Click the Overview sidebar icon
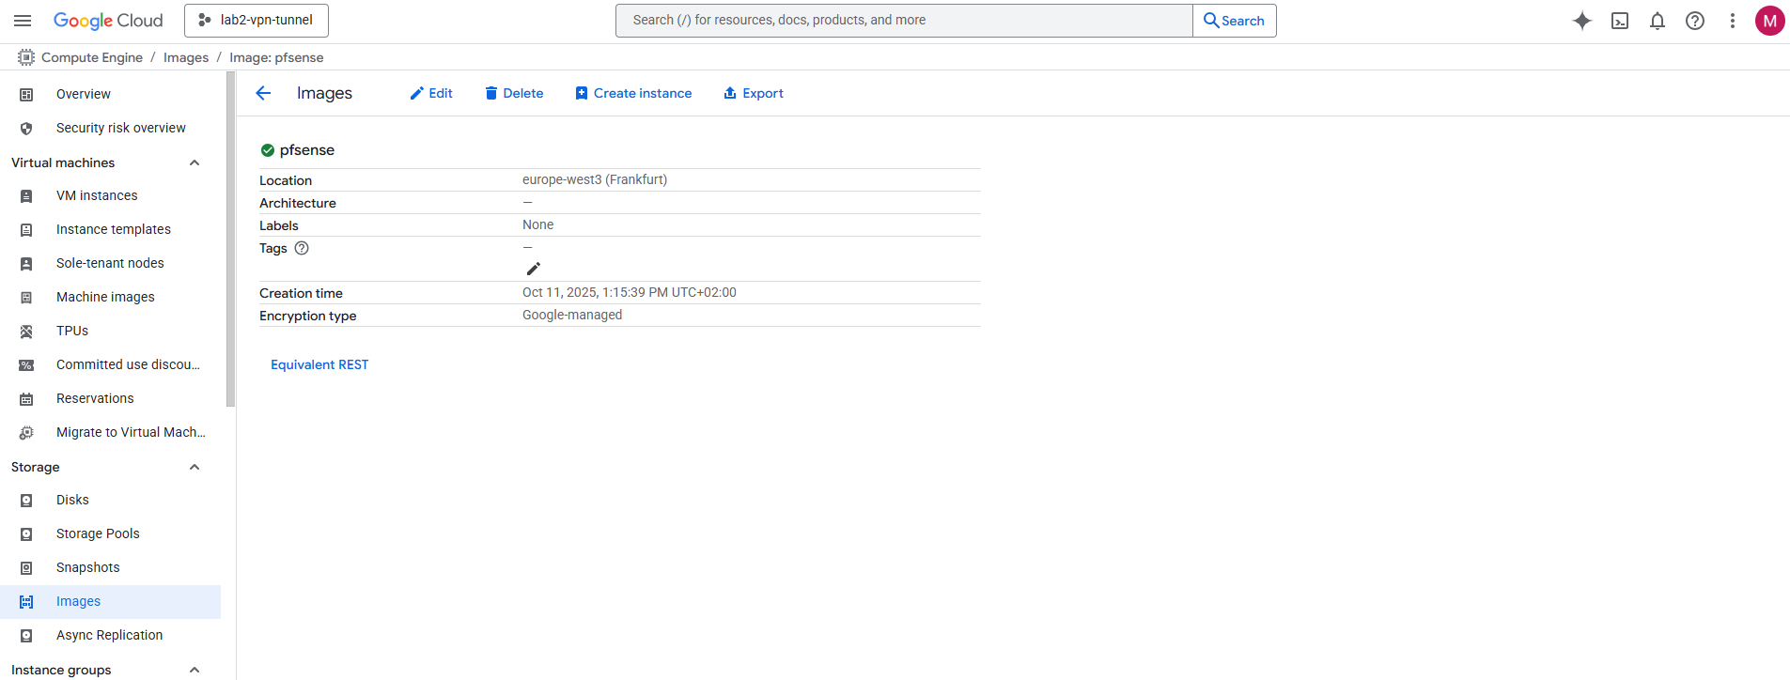The image size is (1790, 680). (x=26, y=94)
